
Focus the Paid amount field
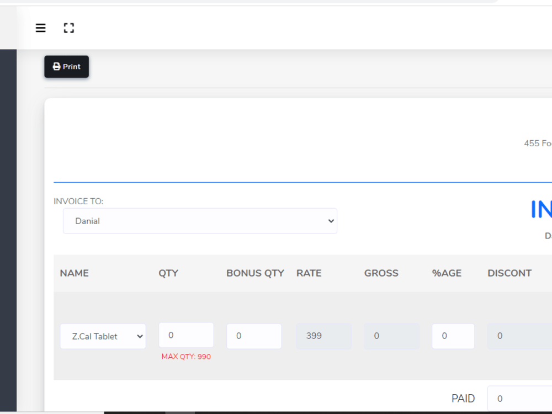(519, 399)
